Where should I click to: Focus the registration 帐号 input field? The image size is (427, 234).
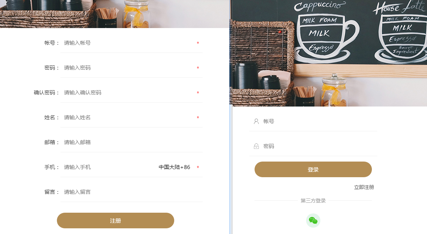click(128, 43)
